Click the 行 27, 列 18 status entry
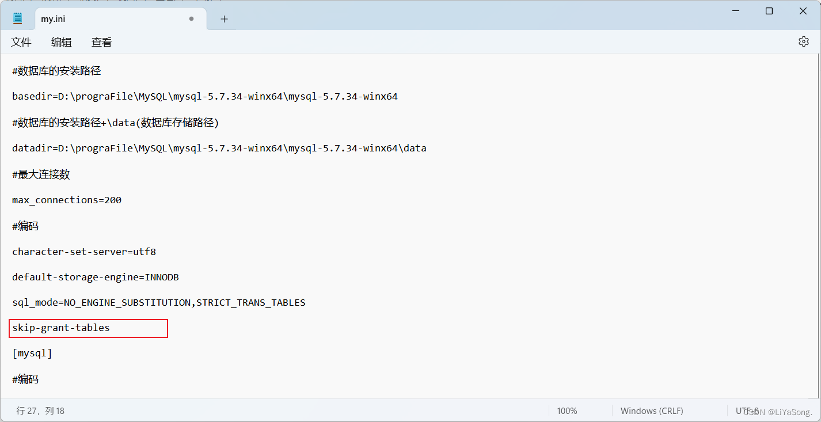This screenshot has height=422, width=821. (x=40, y=410)
